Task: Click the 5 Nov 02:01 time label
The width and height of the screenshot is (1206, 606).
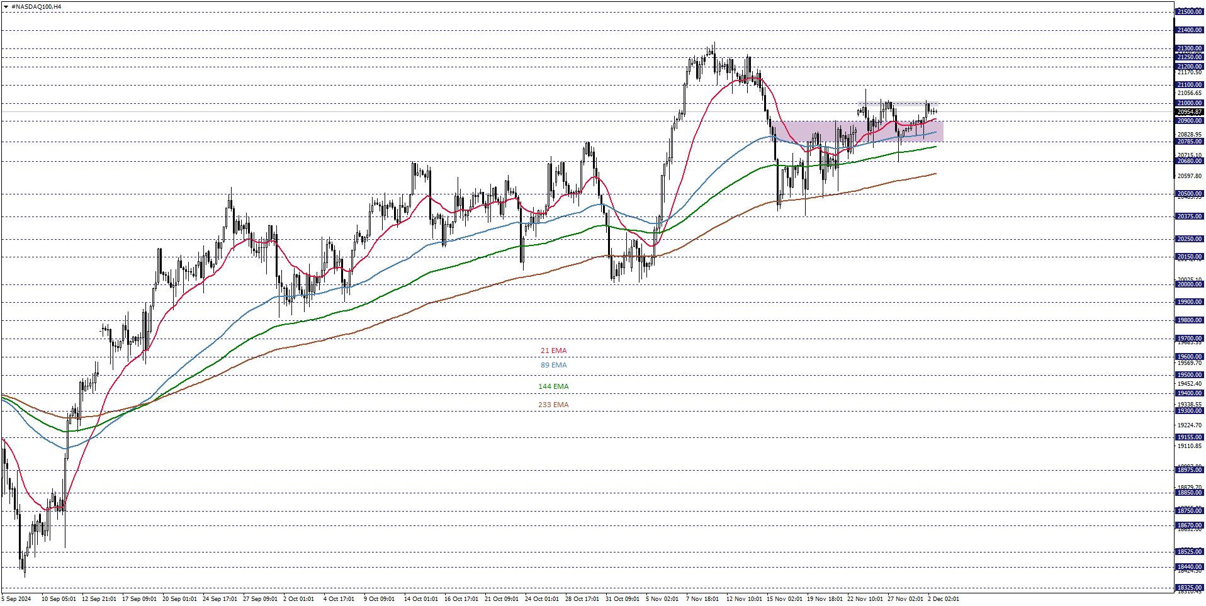Action: click(x=662, y=598)
